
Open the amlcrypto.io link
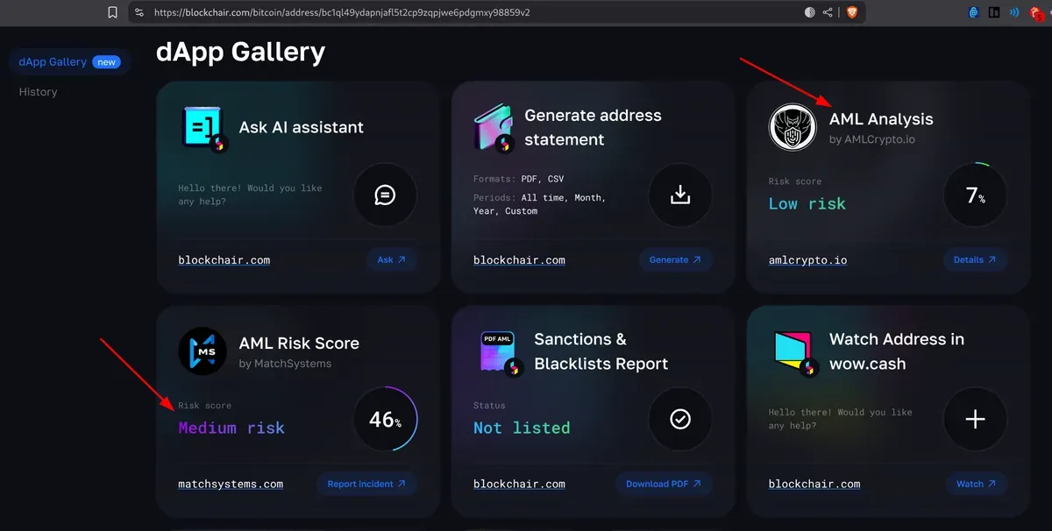(x=808, y=259)
